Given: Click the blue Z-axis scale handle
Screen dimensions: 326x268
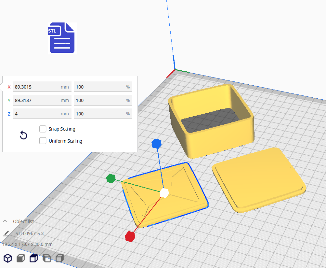Looking at the screenshot, I should point(157,143).
